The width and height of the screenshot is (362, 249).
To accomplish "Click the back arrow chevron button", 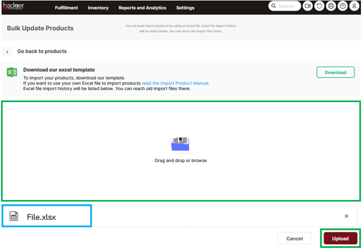I will (x=8, y=52).
